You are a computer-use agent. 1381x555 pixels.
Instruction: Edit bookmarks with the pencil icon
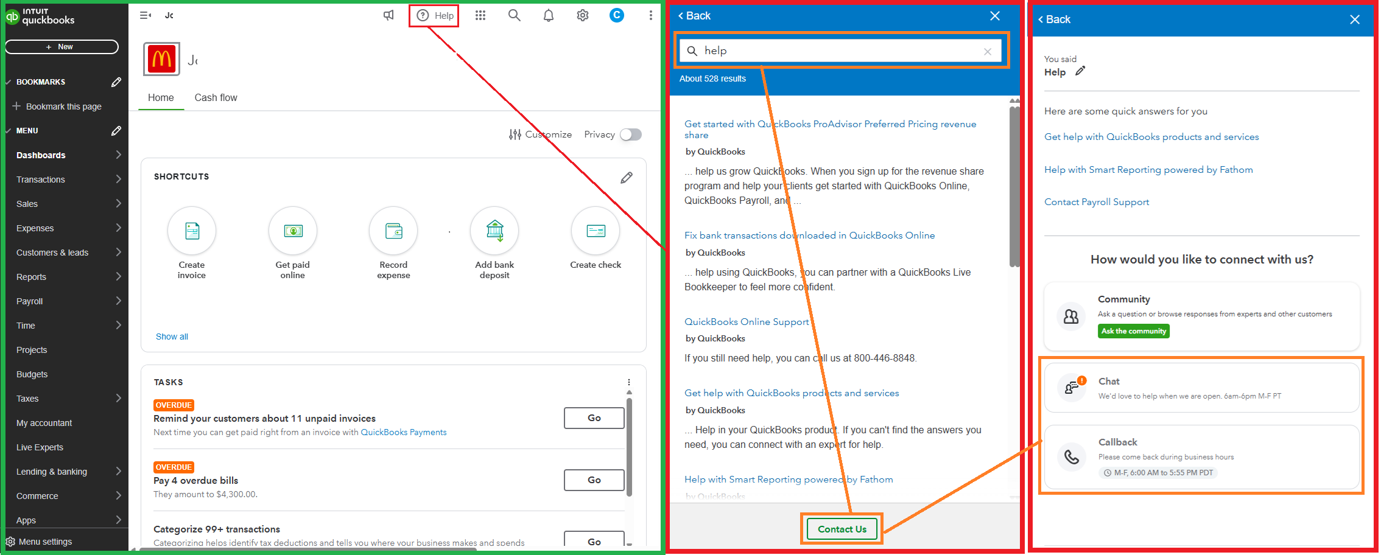(x=116, y=82)
